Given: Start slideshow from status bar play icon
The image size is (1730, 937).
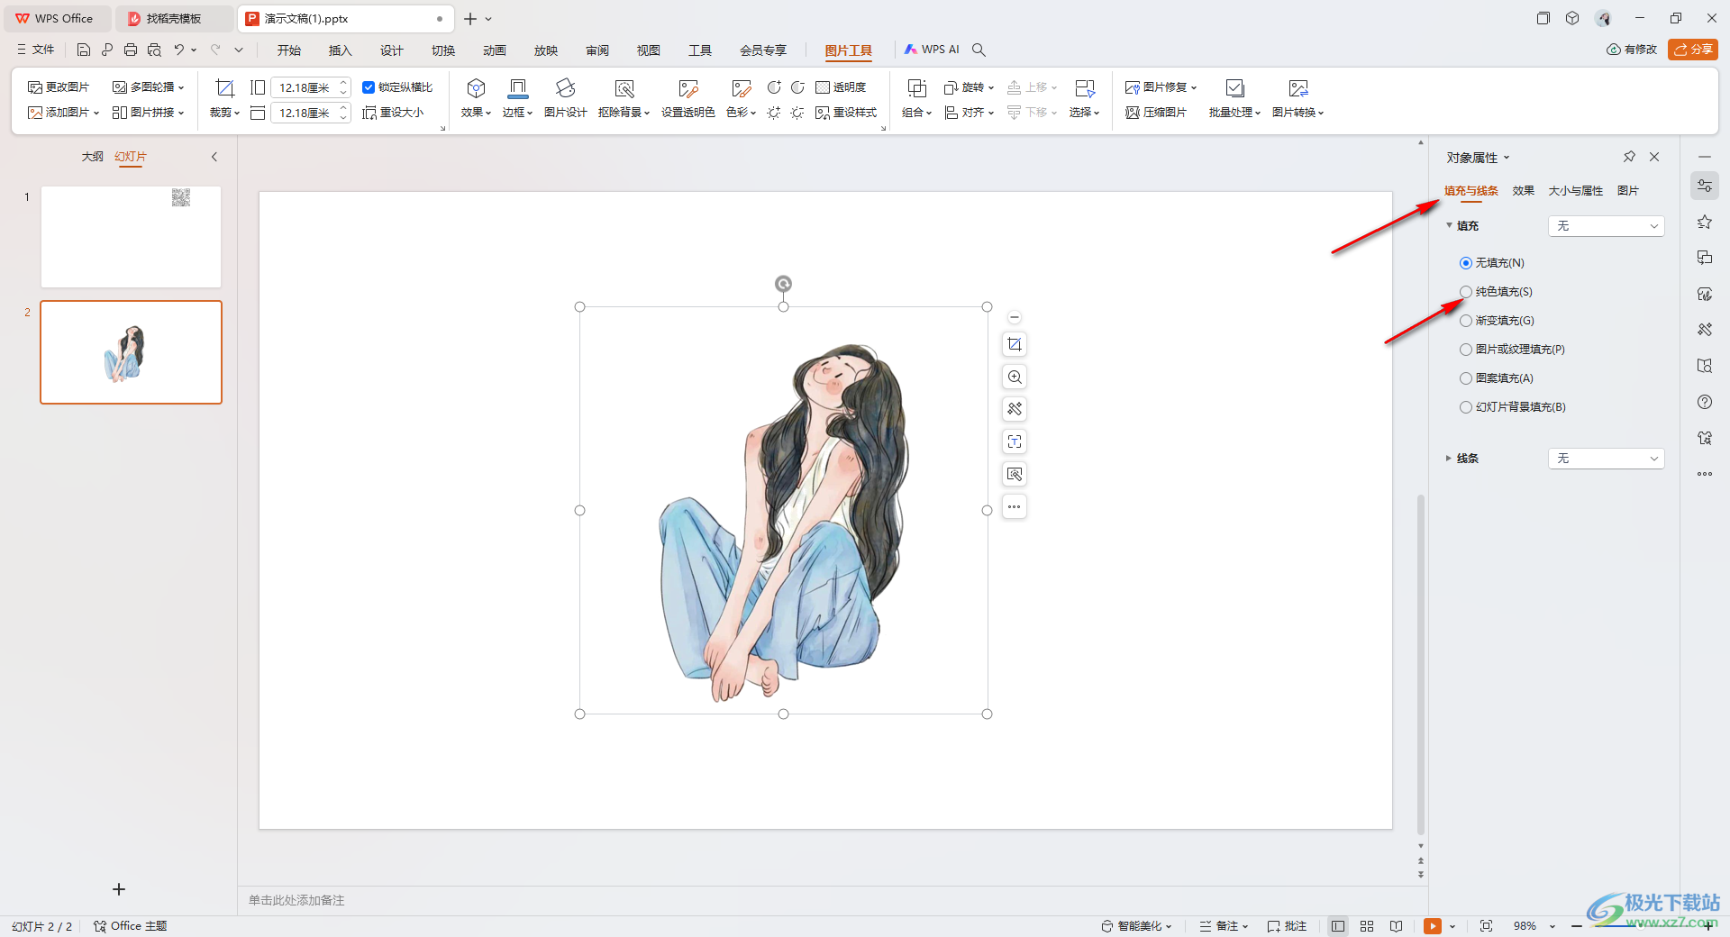Looking at the screenshot, I should coord(1432,926).
